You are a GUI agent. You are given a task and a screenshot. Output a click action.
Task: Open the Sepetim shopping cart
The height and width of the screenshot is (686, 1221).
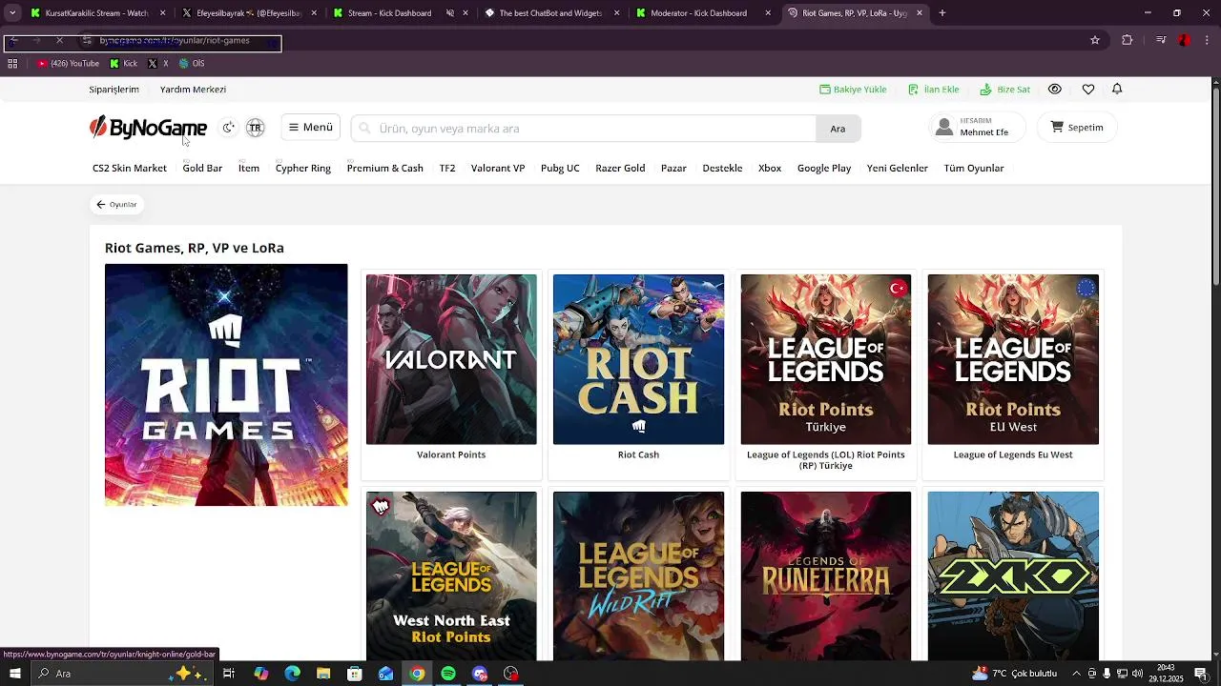tap(1077, 128)
